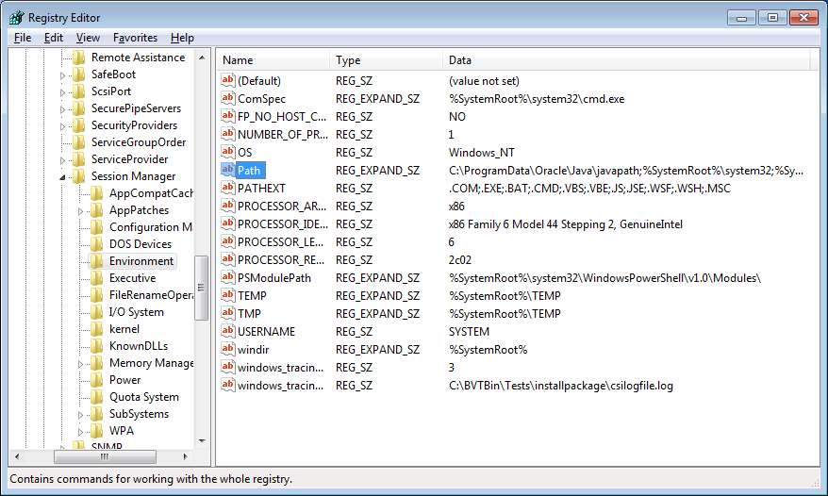Image resolution: width=828 pixels, height=496 pixels.
Task: Expand the WPA key
Action: tap(80, 432)
